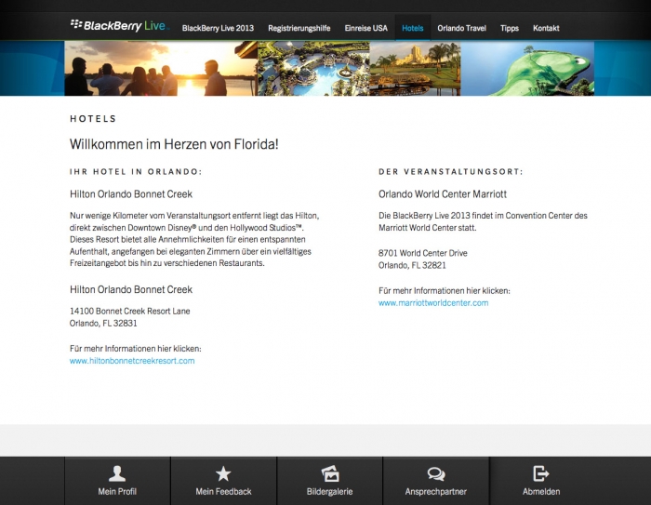This screenshot has height=505, width=651.
Task: Click 'Für mehr Informationen' above the Hilton link
Action: click(136, 349)
